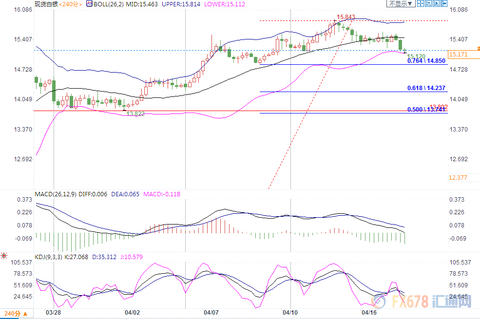Click the 04/07 date on the time axis
Image resolution: width=480 pixels, height=319 pixels.
point(211,311)
